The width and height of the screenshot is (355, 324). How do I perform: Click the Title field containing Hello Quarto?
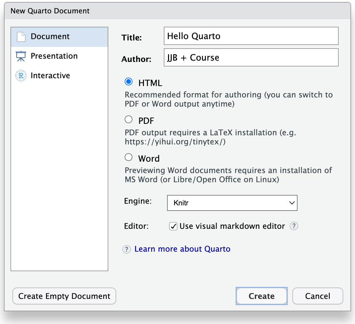click(x=251, y=36)
